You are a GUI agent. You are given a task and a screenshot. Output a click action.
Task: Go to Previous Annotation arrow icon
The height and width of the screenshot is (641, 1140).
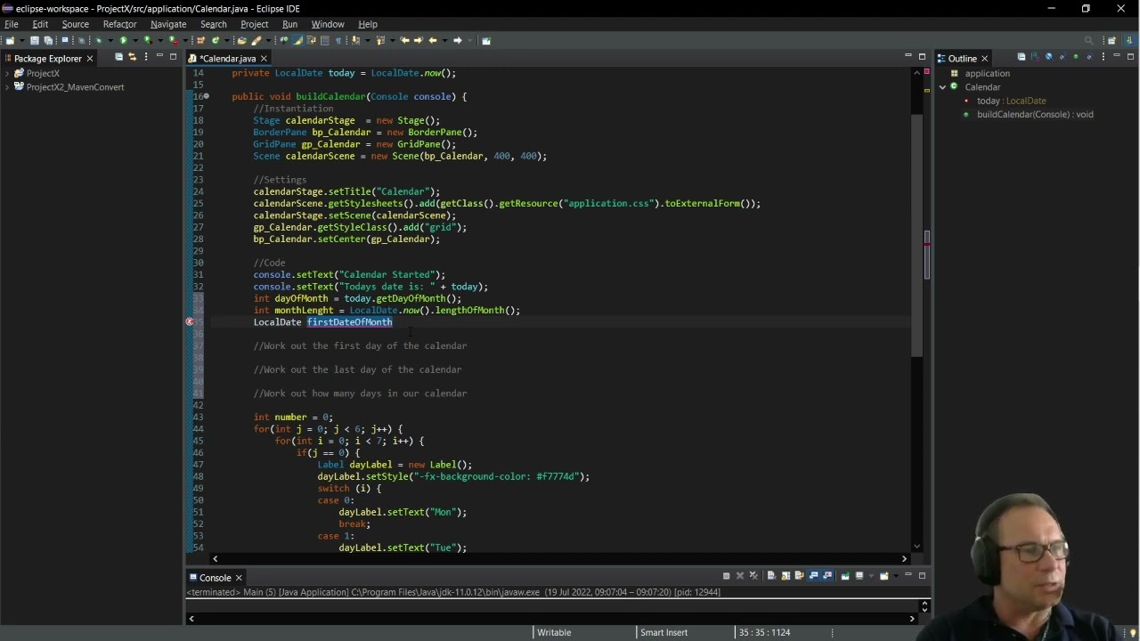click(x=380, y=40)
